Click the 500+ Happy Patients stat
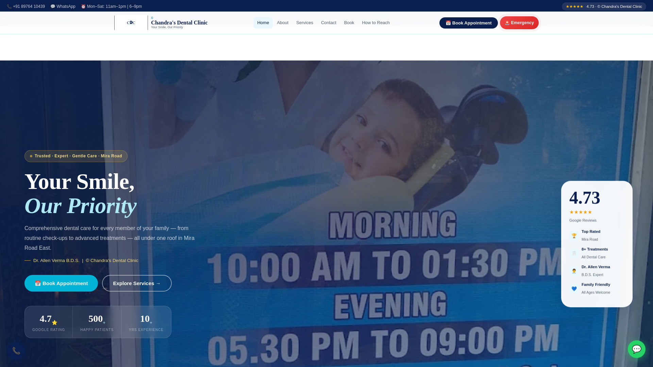Image resolution: width=653 pixels, height=367 pixels. coord(97,322)
